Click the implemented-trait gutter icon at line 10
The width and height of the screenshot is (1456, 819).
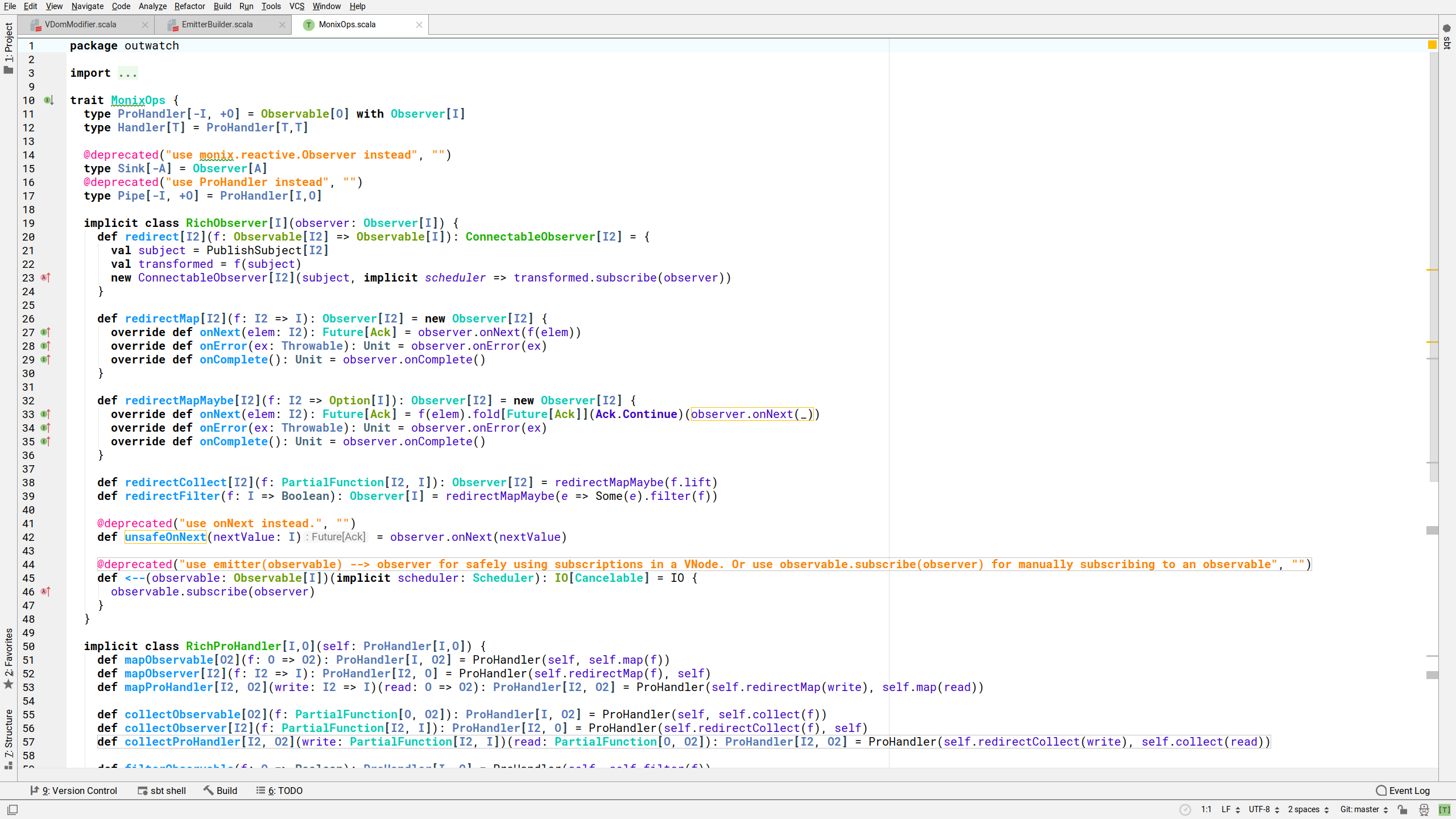tap(49, 101)
